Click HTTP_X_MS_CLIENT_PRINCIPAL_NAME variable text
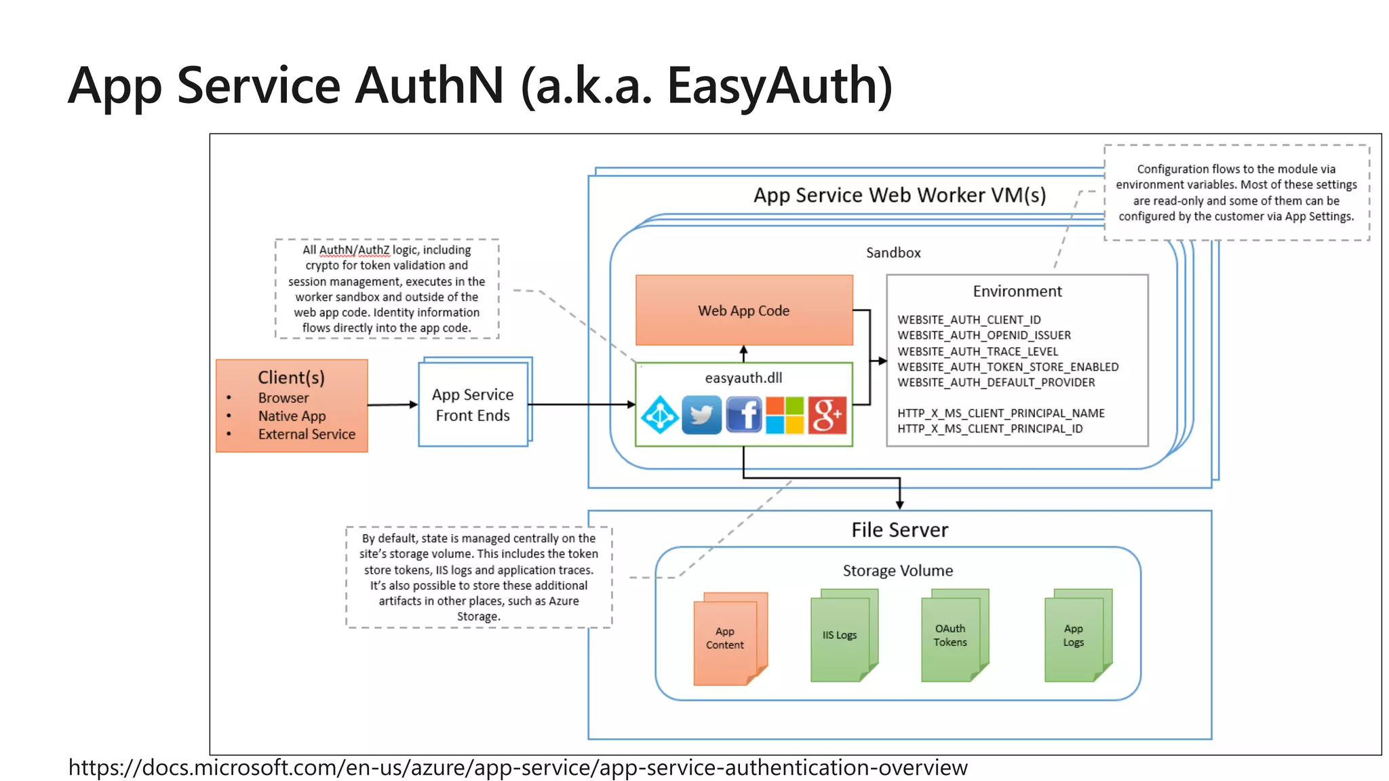 (1000, 414)
